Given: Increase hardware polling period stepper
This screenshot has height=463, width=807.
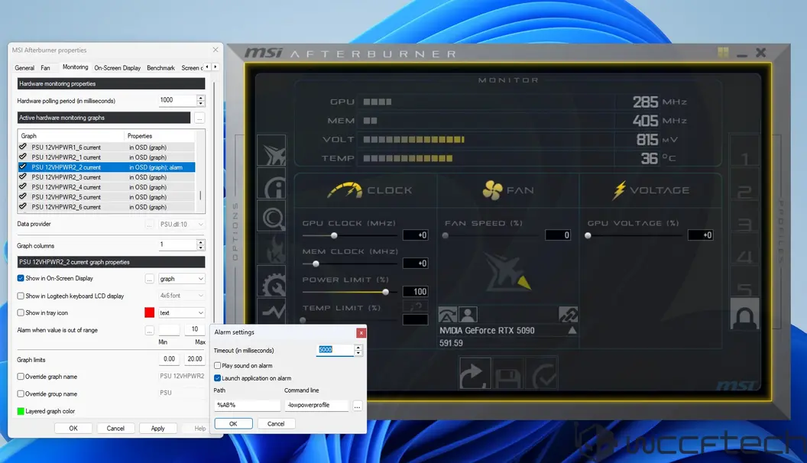Looking at the screenshot, I should tap(201, 97).
